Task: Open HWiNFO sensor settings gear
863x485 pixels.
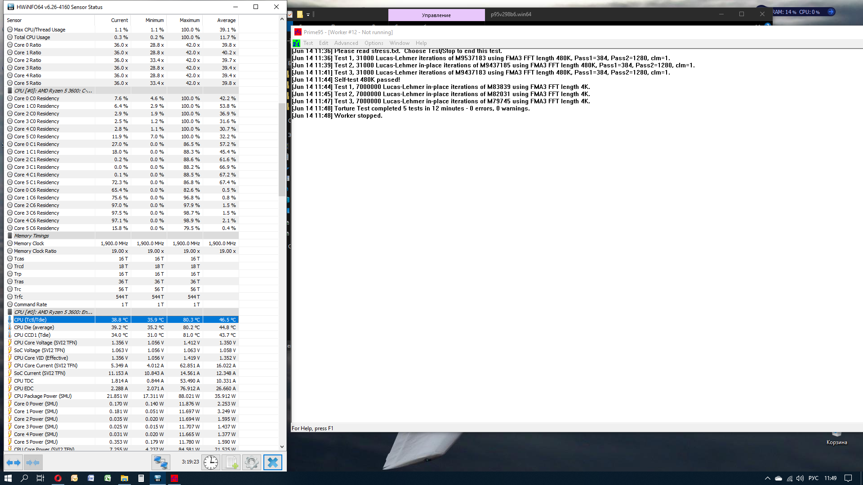Action: click(x=252, y=462)
